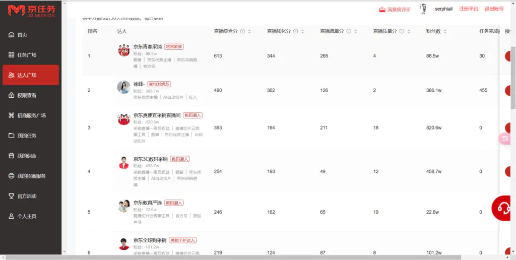
Task: Click the 吃货家族 tag
Action: click(x=174, y=47)
